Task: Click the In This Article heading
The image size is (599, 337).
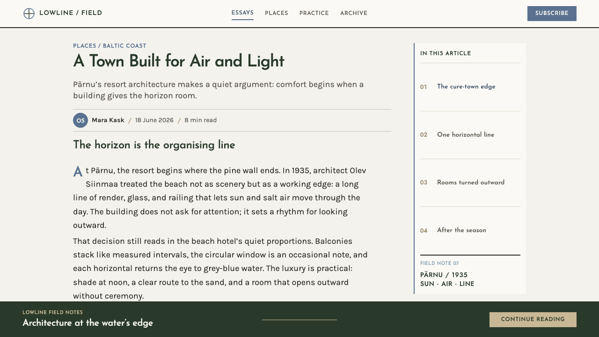Action: coord(446,53)
